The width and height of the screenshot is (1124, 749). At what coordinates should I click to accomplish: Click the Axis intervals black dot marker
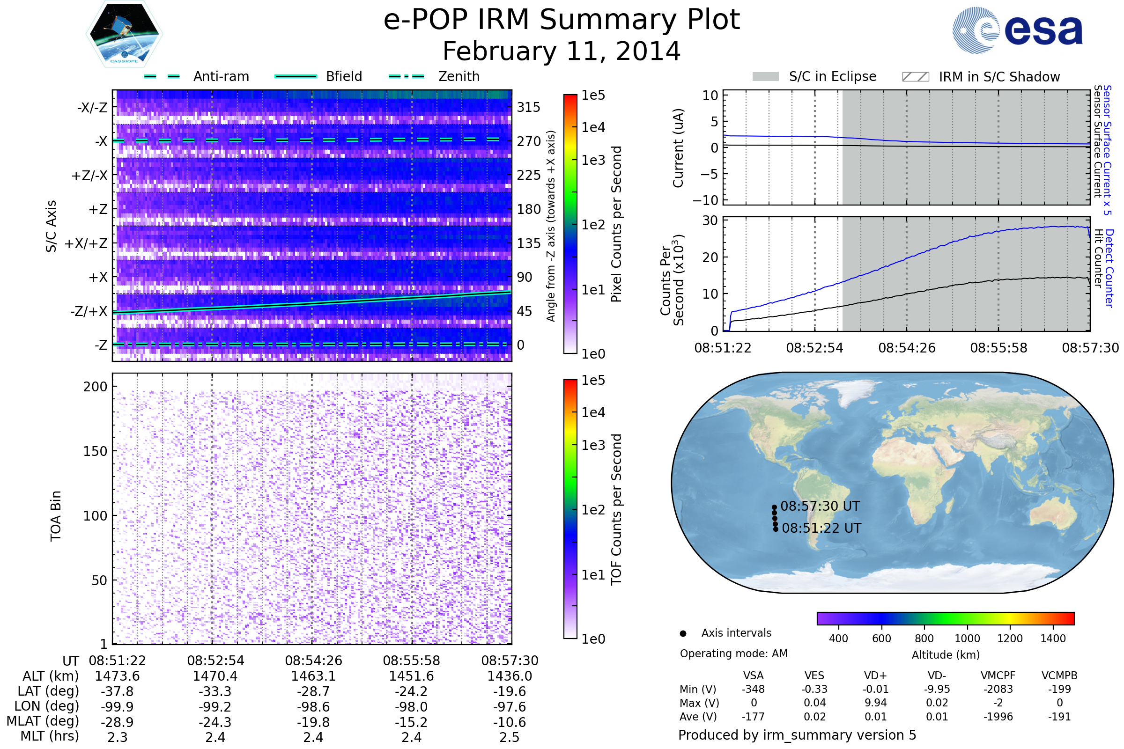point(683,633)
